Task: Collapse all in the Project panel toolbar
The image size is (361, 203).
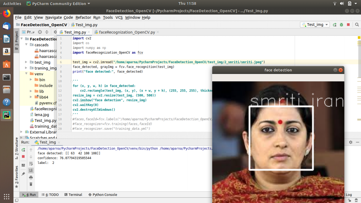Action: 47,32
